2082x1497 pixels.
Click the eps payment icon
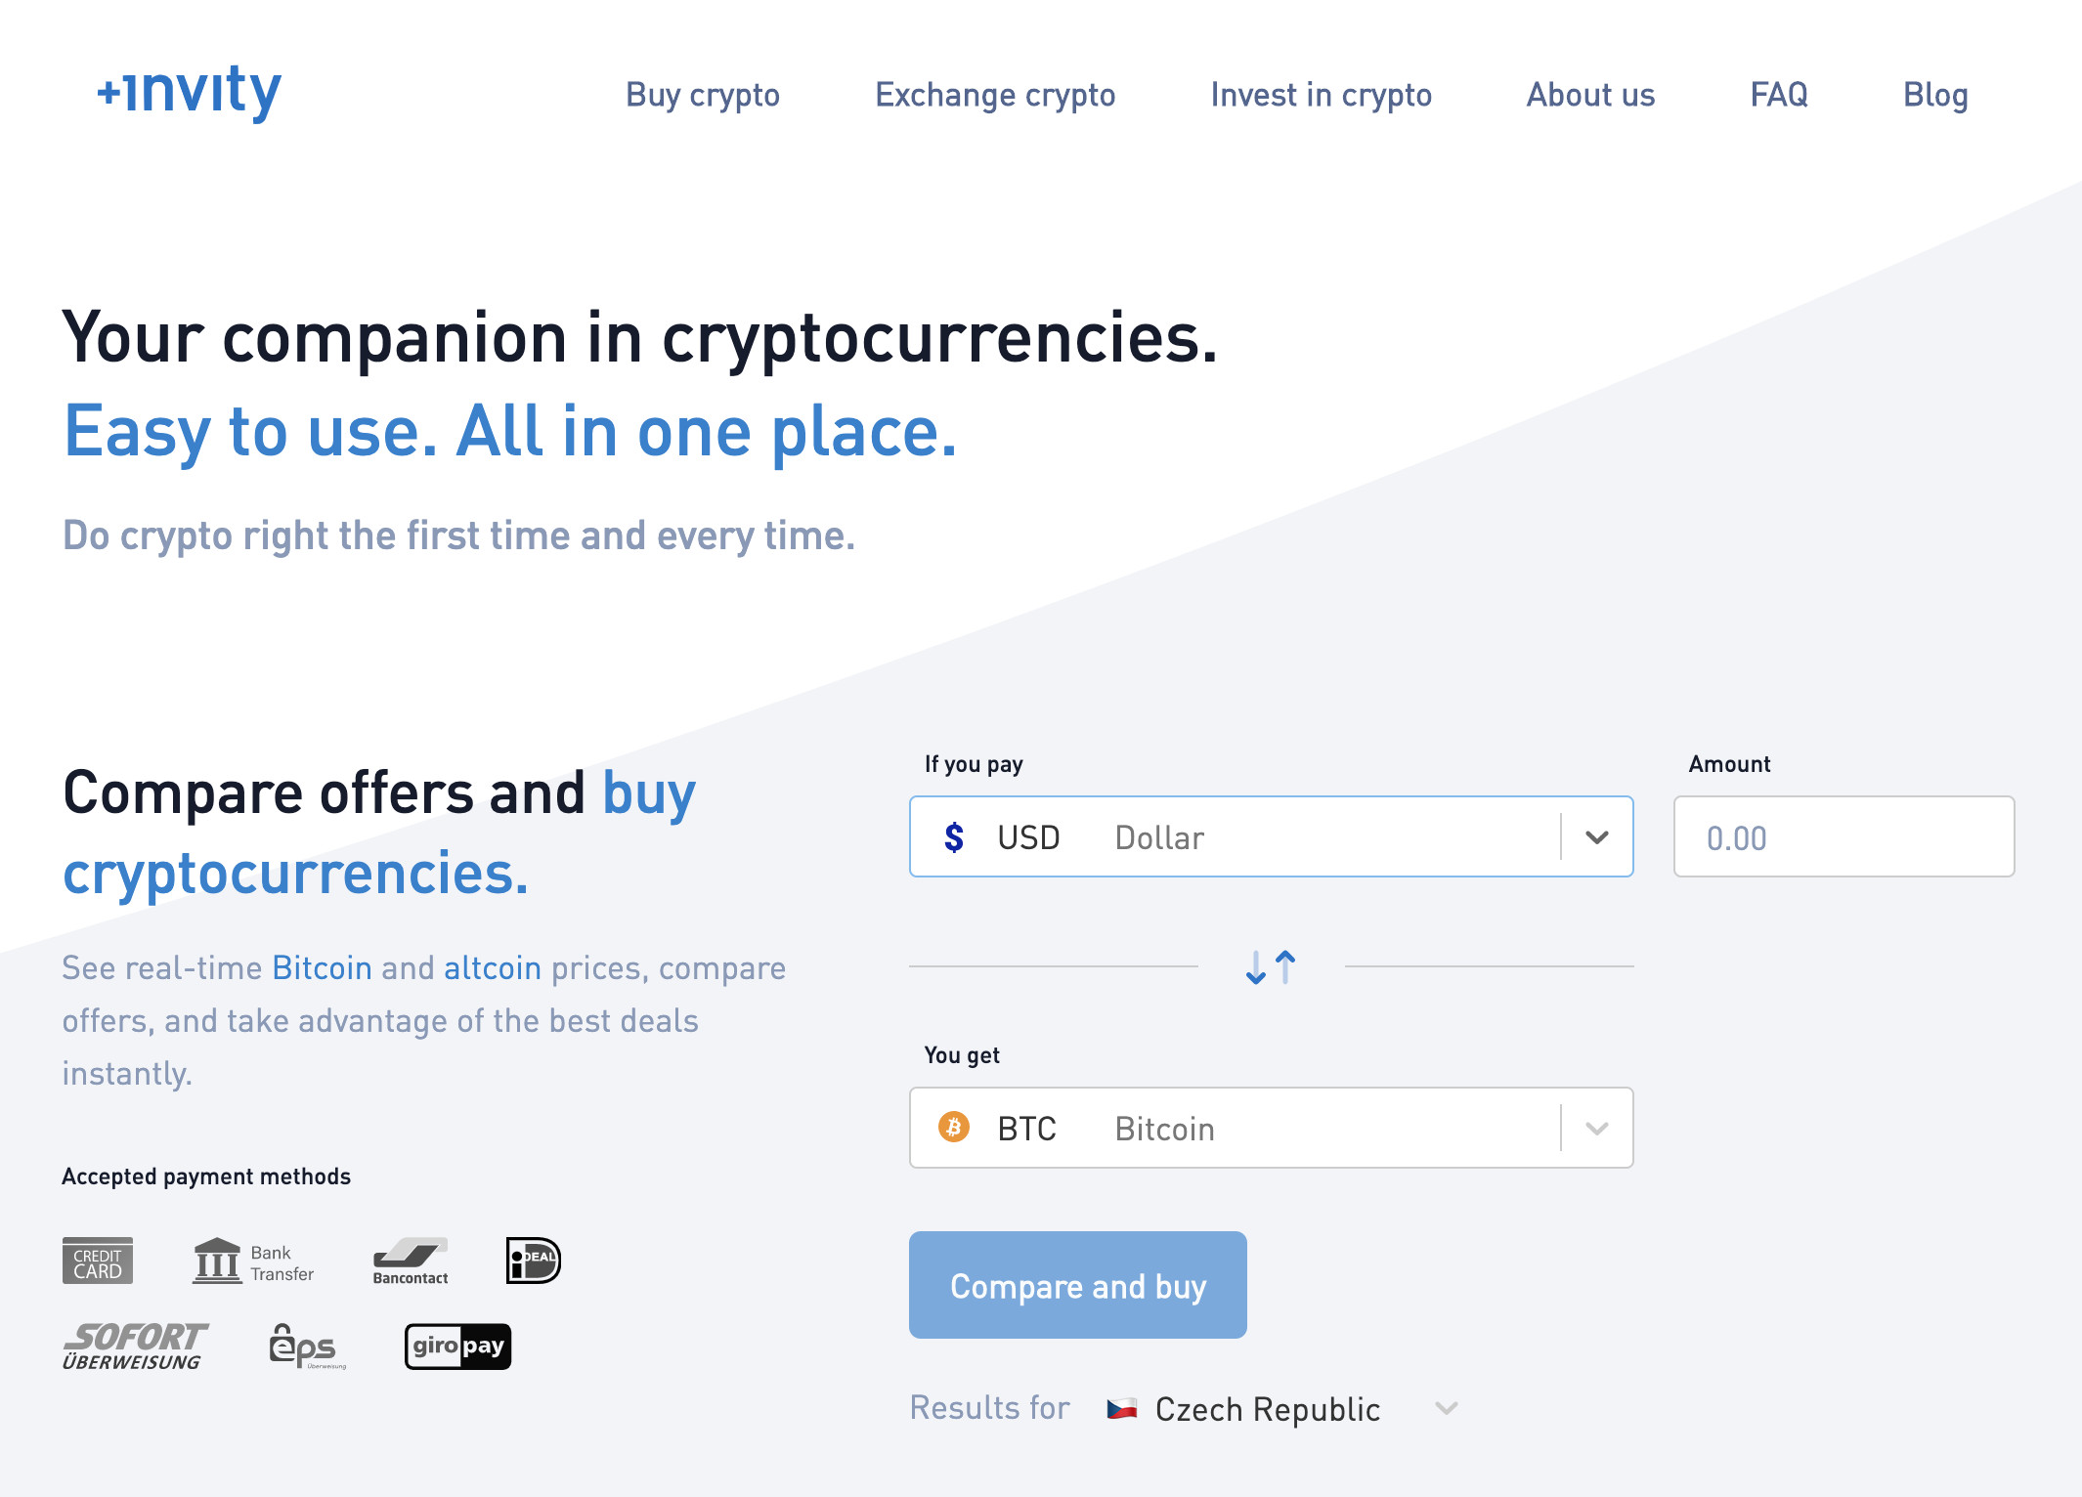pos(306,1347)
